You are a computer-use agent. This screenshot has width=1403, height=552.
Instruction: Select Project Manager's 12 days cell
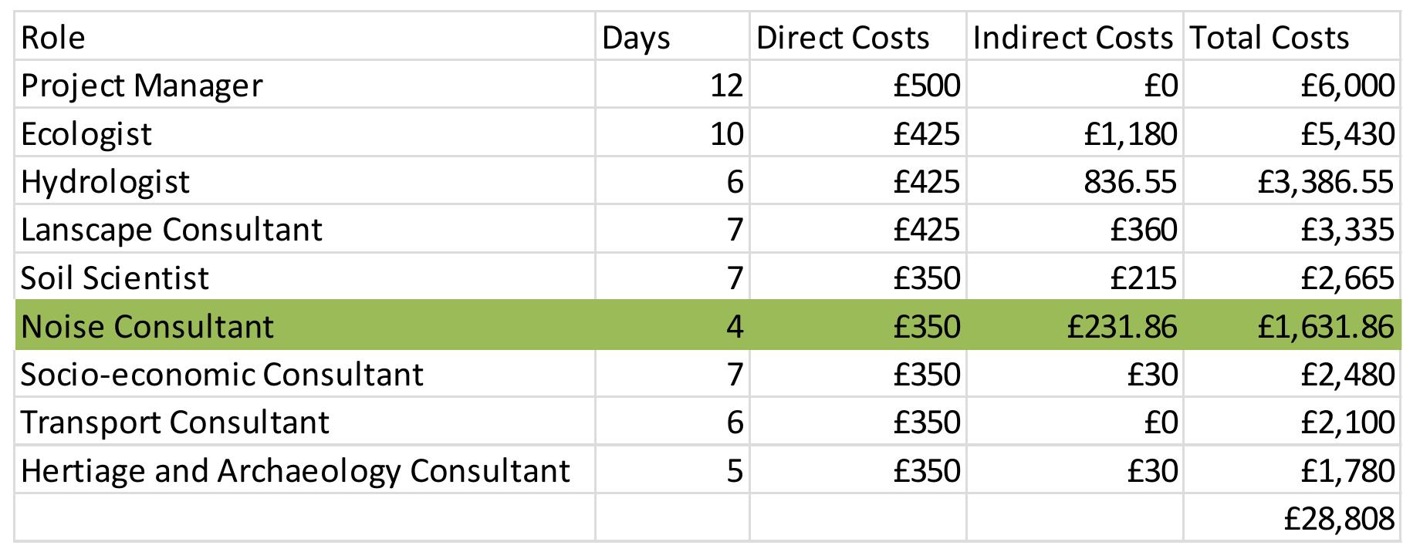[671, 85]
